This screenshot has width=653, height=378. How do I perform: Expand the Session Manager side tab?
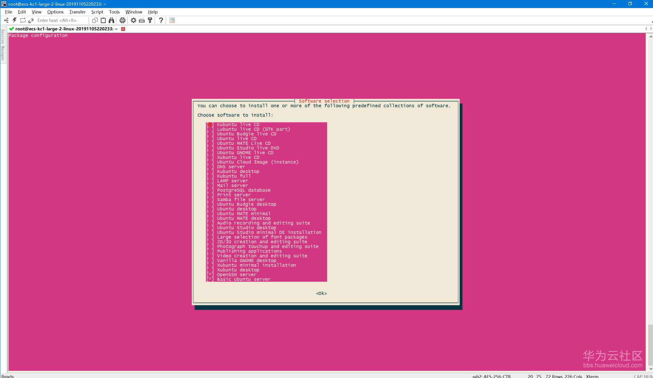pos(2,45)
